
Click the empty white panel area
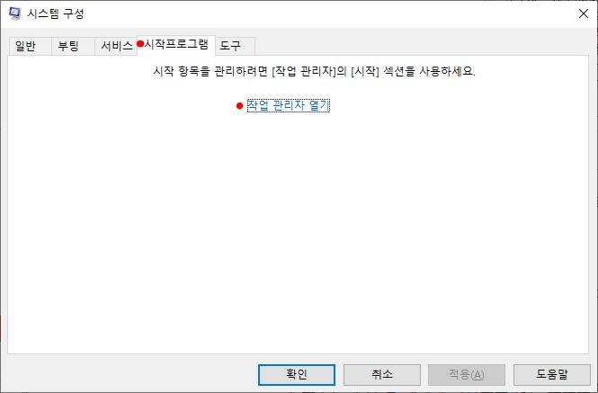pos(298,229)
